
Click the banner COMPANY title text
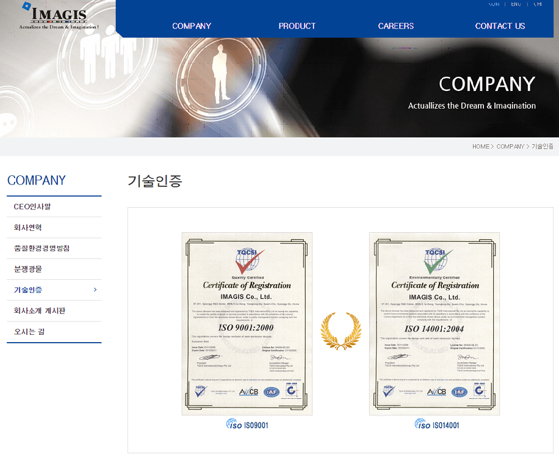pos(487,84)
